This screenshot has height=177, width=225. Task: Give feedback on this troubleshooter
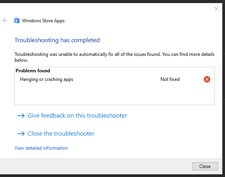pyautogui.click(x=72, y=116)
